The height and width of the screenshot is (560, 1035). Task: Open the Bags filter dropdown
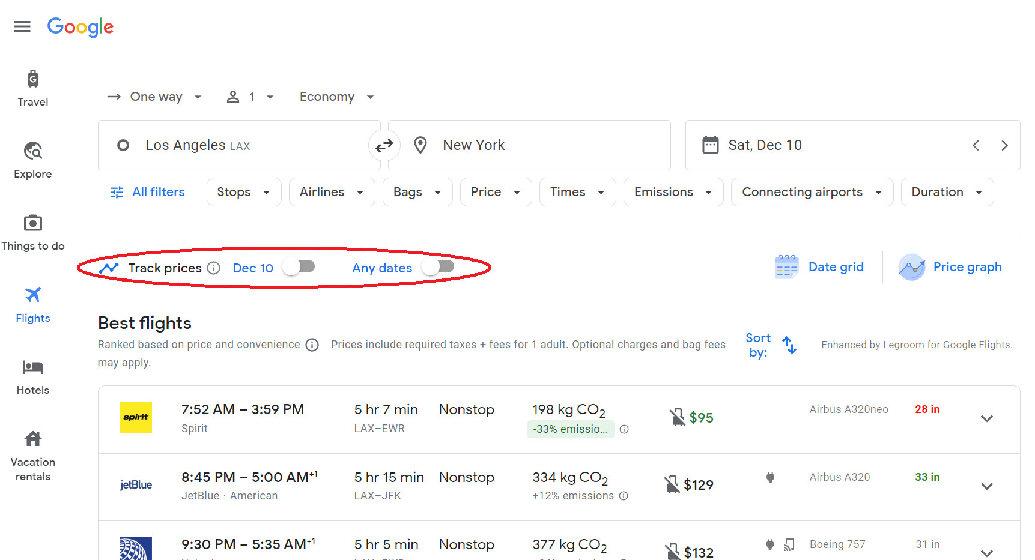[417, 192]
